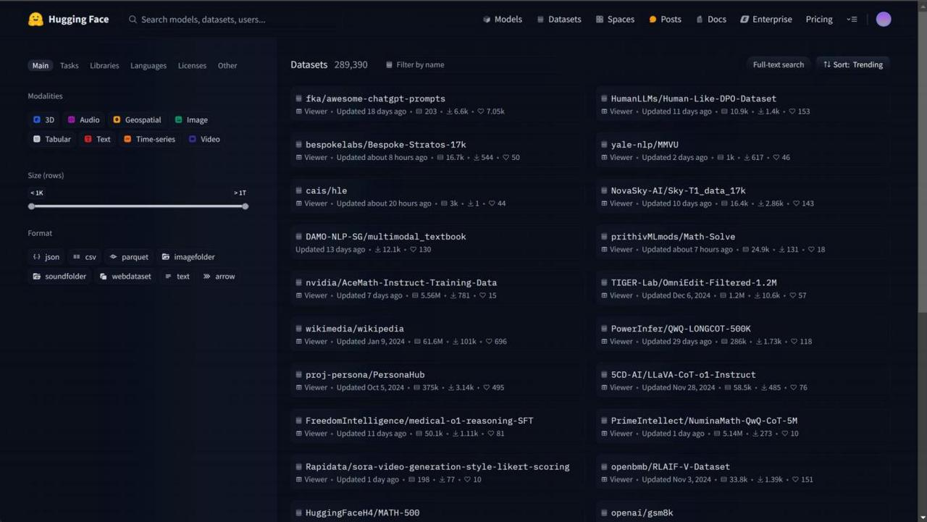Click the search magnifier icon
The width and height of the screenshot is (927, 522).
click(133, 20)
